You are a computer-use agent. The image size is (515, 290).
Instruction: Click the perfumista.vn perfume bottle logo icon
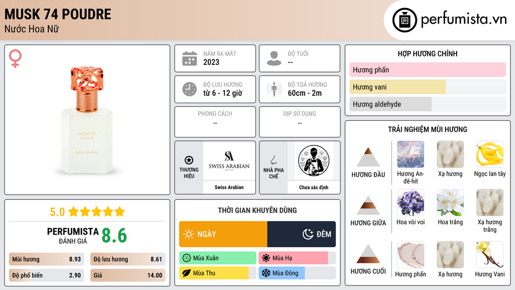click(x=404, y=20)
